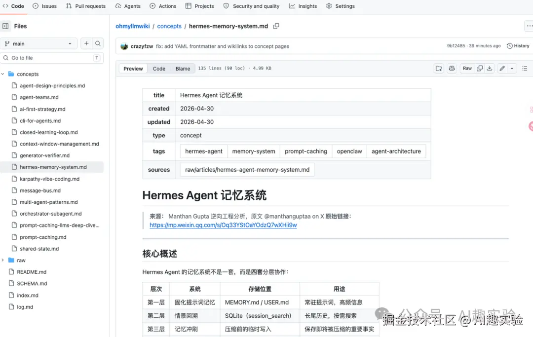Open the Pull requests tab
Image resolution: width=533 pixels, height=337 pixels.
(86, 6)
